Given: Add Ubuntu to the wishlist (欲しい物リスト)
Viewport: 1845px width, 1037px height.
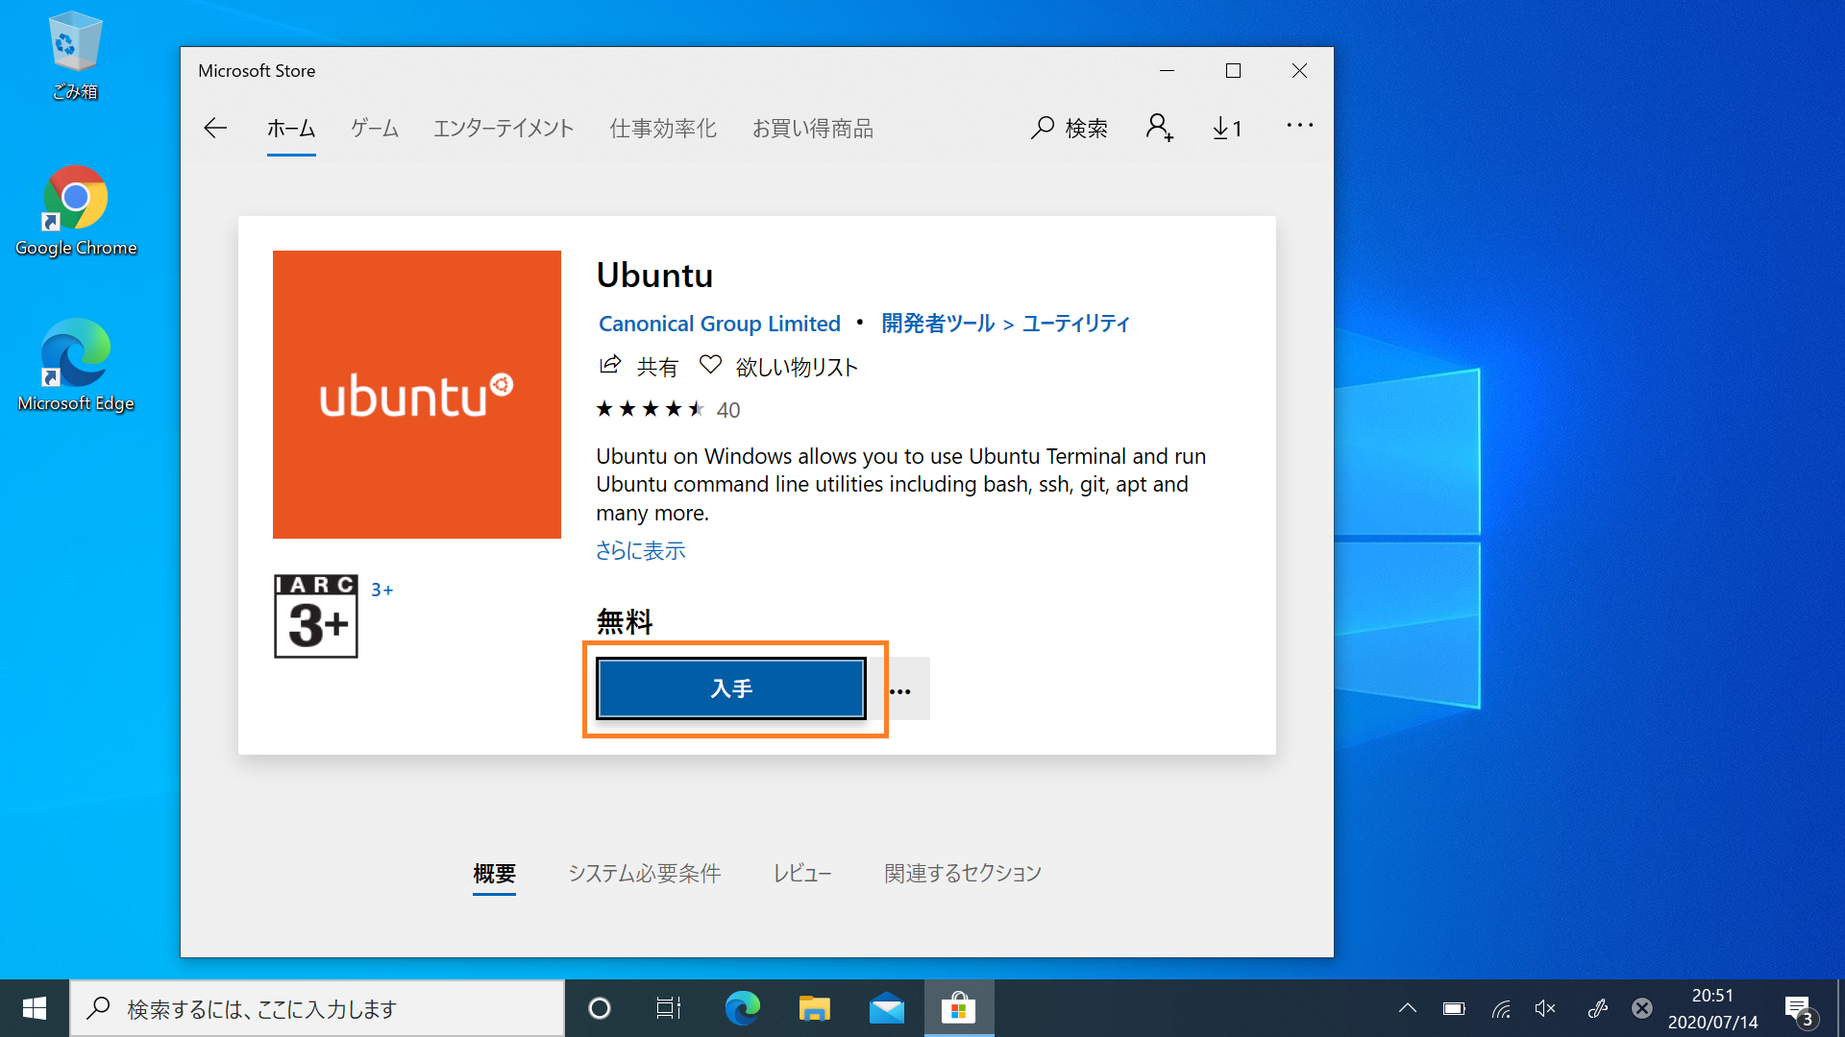Looking at the screenshot, I should click(x=778, y=366).
